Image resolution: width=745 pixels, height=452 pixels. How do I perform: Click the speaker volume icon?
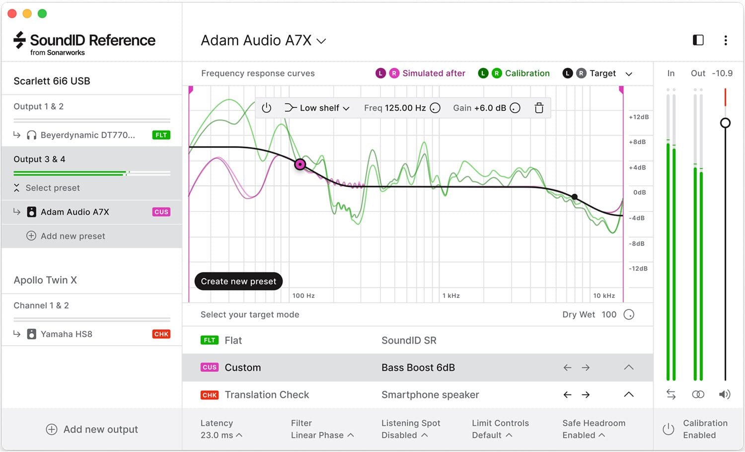point(725,394)
